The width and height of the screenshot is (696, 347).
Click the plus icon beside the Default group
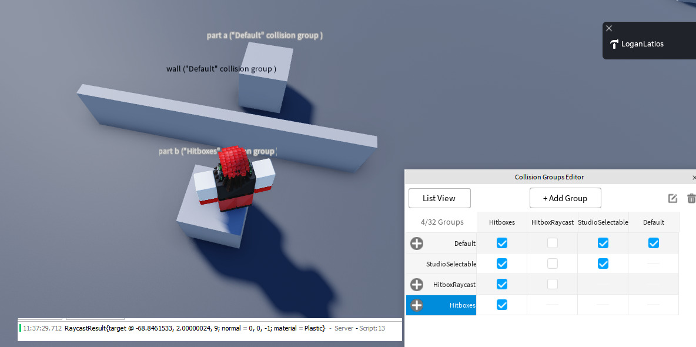[x=416, y=243]
